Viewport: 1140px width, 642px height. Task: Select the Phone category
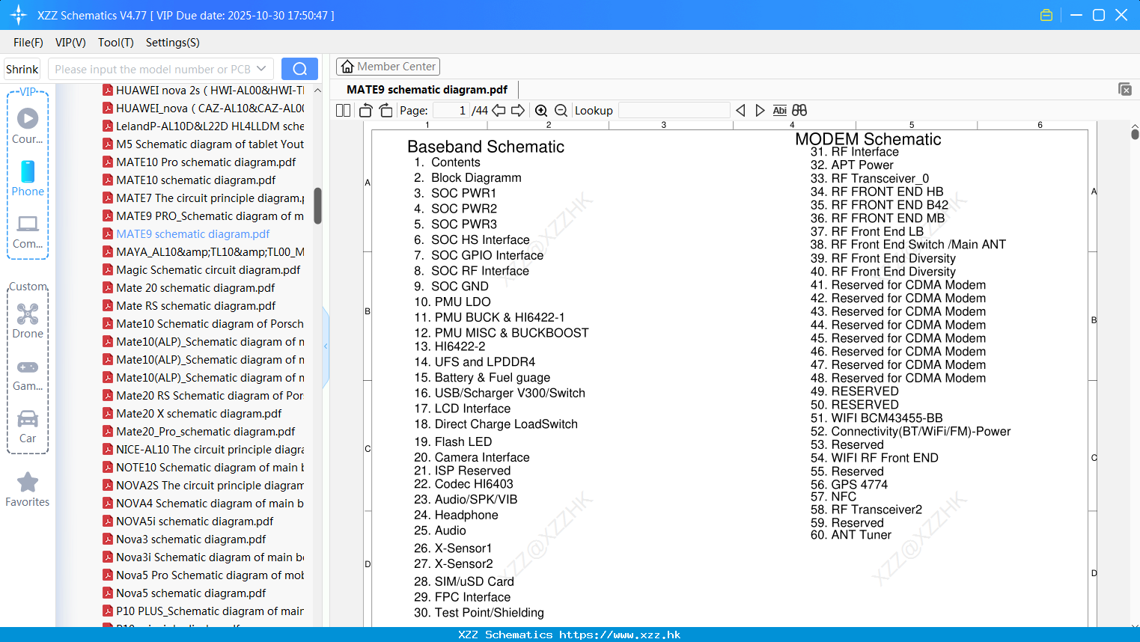pos(28,178)
